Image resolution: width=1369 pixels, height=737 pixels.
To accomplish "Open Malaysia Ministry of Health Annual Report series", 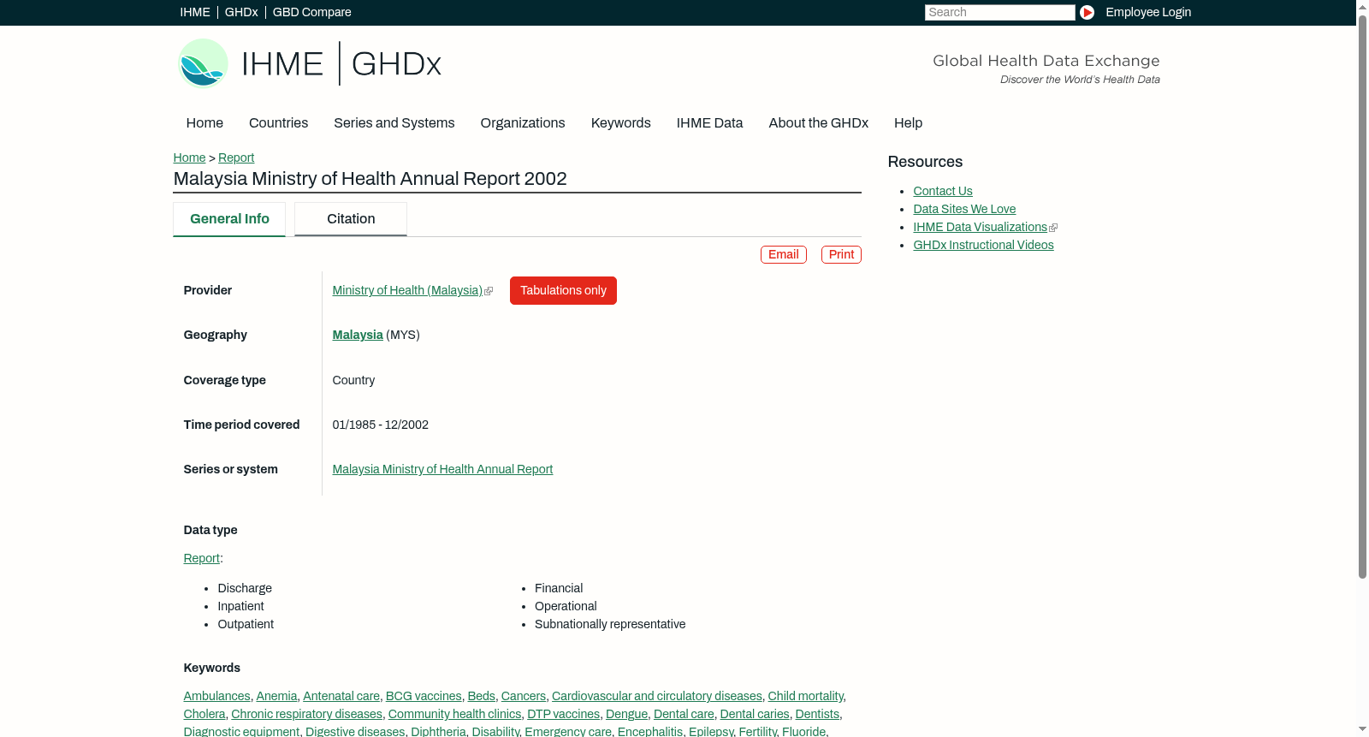I will click(442, 469).
